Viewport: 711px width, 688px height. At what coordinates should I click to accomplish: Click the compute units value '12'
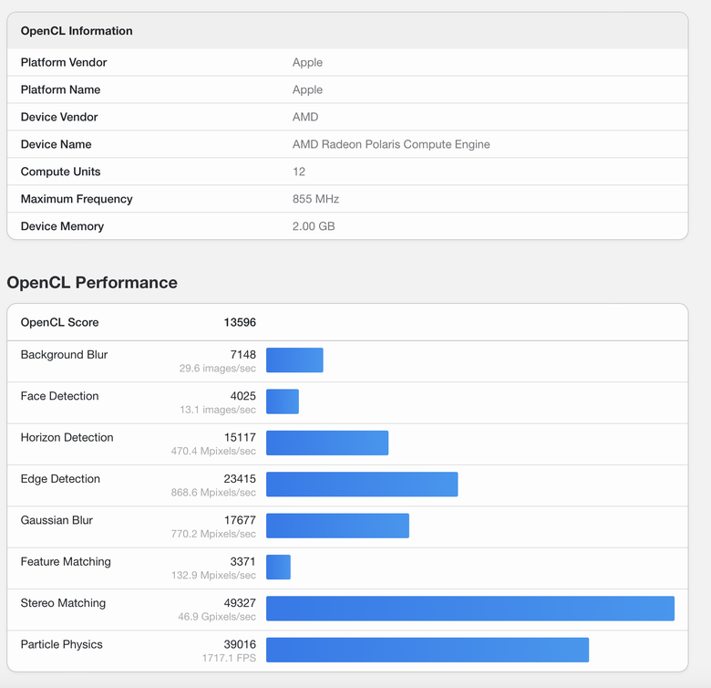click(x=299, y=172)
